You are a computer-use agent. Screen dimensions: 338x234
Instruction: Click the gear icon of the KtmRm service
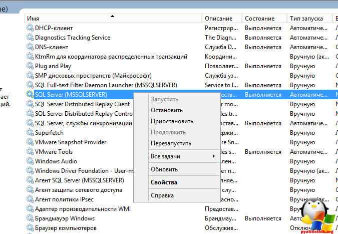pos(30,56)
